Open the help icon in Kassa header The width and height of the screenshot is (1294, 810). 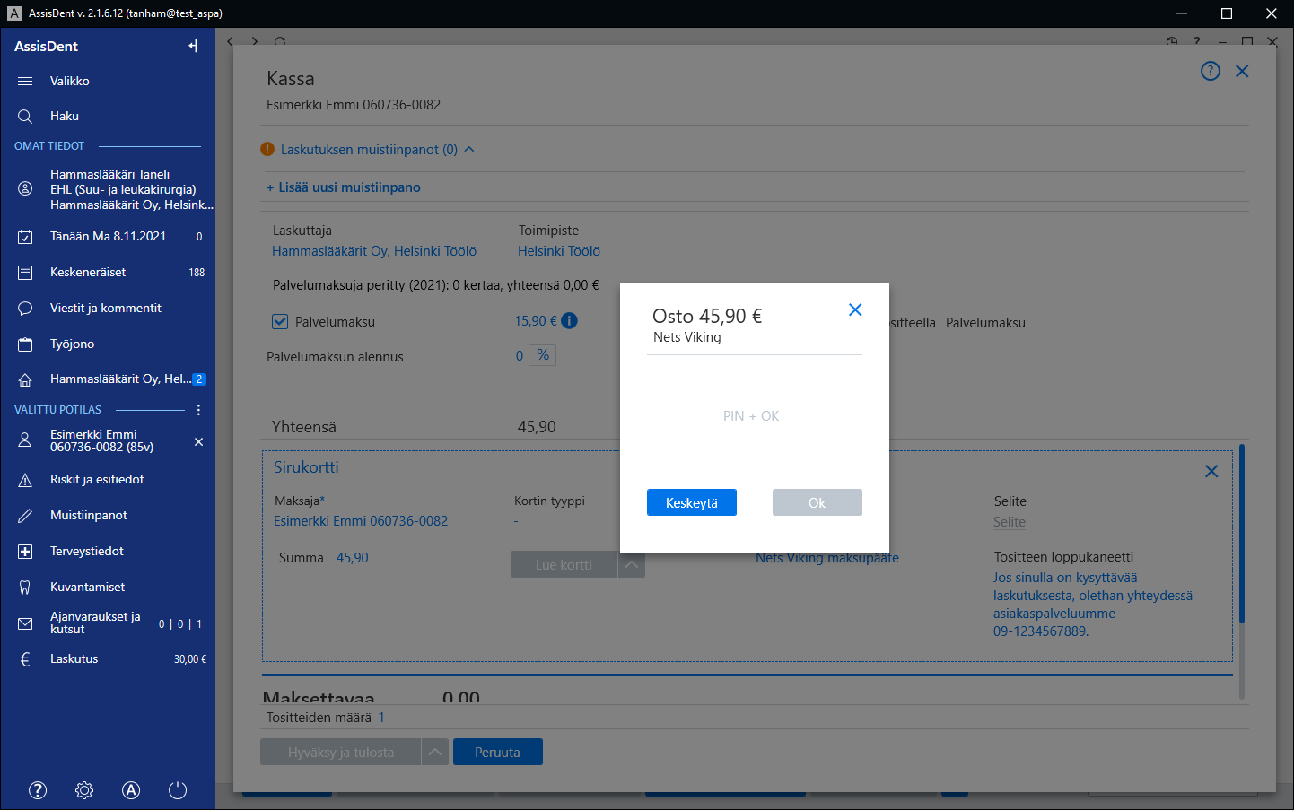click(1211, 71)
